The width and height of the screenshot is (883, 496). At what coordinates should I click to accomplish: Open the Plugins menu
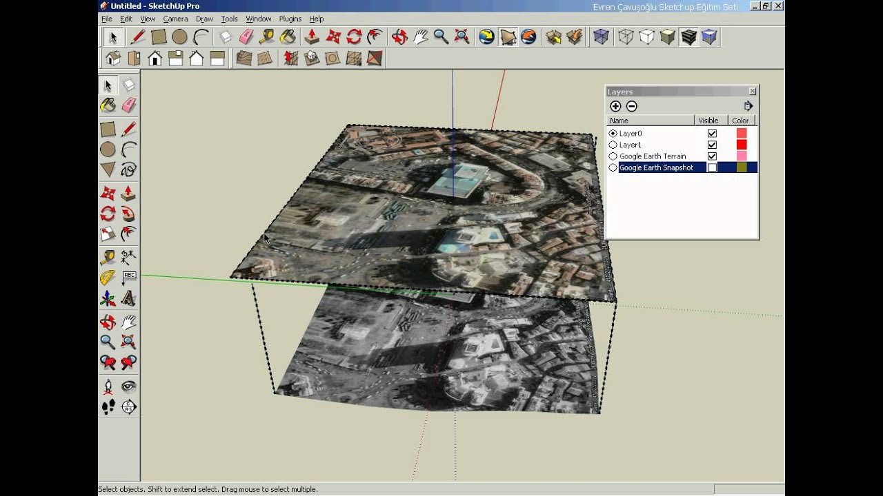point(290,19)
